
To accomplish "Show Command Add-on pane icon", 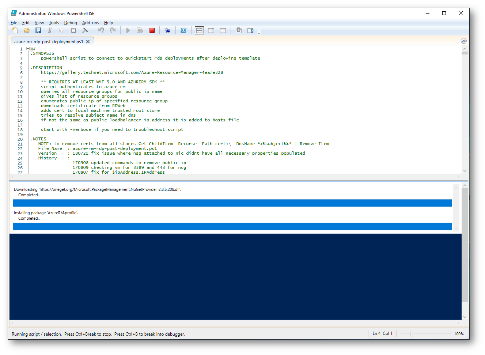I will [250, 30].
